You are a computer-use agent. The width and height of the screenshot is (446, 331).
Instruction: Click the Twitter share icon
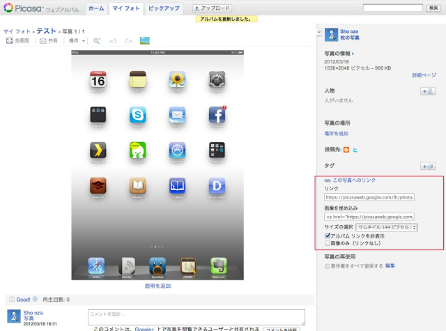tap(355, 149)
